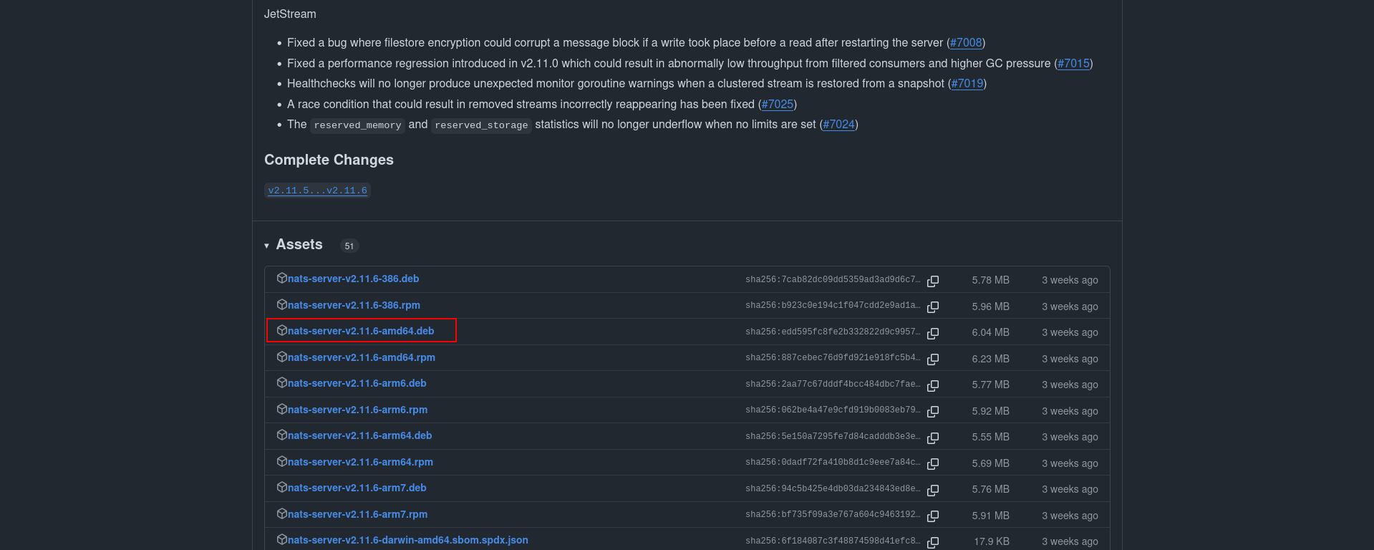Click the 6.04 MB size value
This screenshot has height=550, width=1374.
pyautogui.click(x=991, y=332)
